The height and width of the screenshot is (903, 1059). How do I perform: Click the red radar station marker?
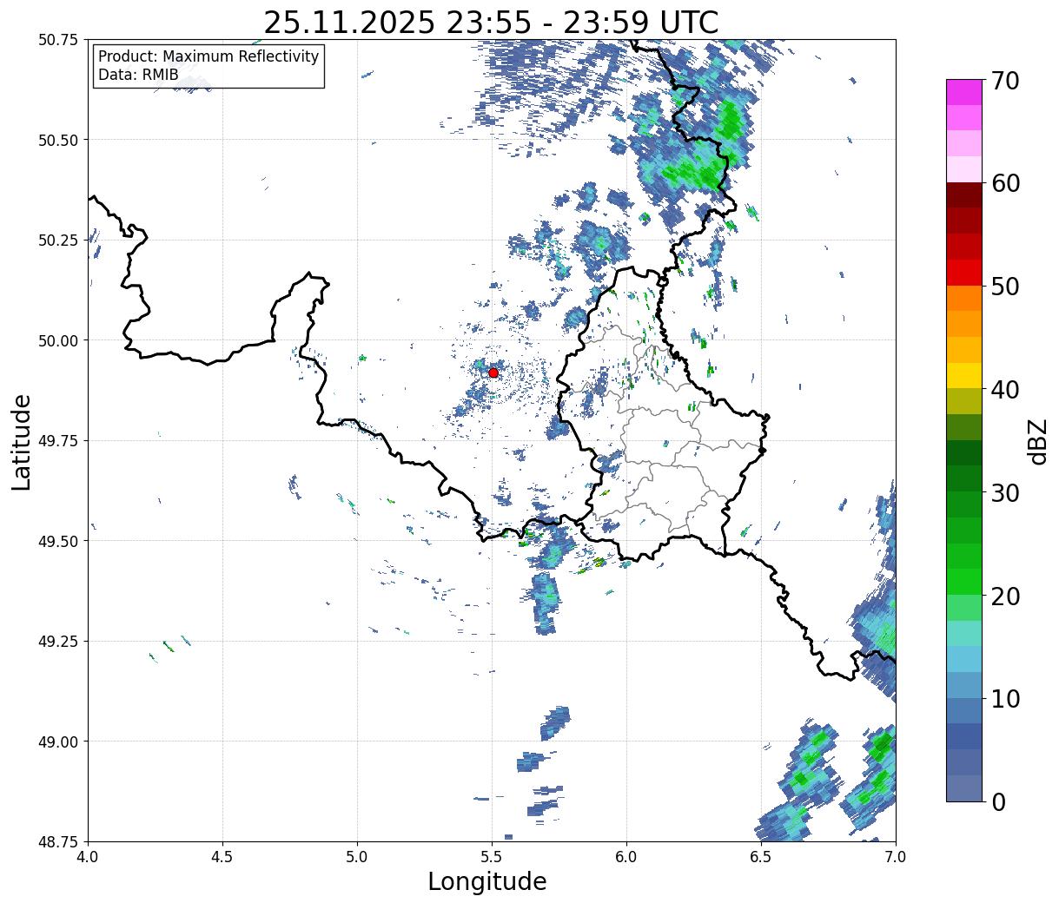pyautogui.click(x=493, y=372)
